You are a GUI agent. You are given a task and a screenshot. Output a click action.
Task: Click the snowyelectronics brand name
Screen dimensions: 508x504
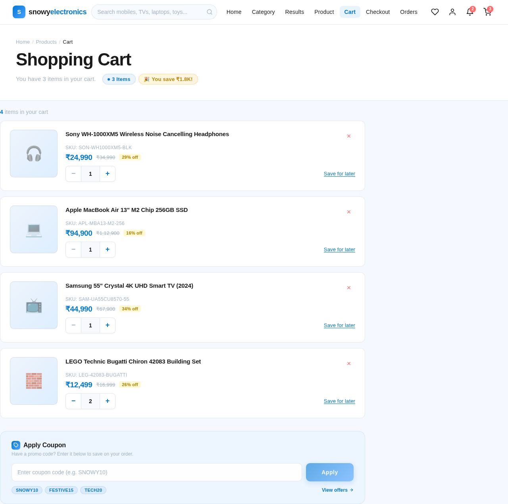(58, 12)
